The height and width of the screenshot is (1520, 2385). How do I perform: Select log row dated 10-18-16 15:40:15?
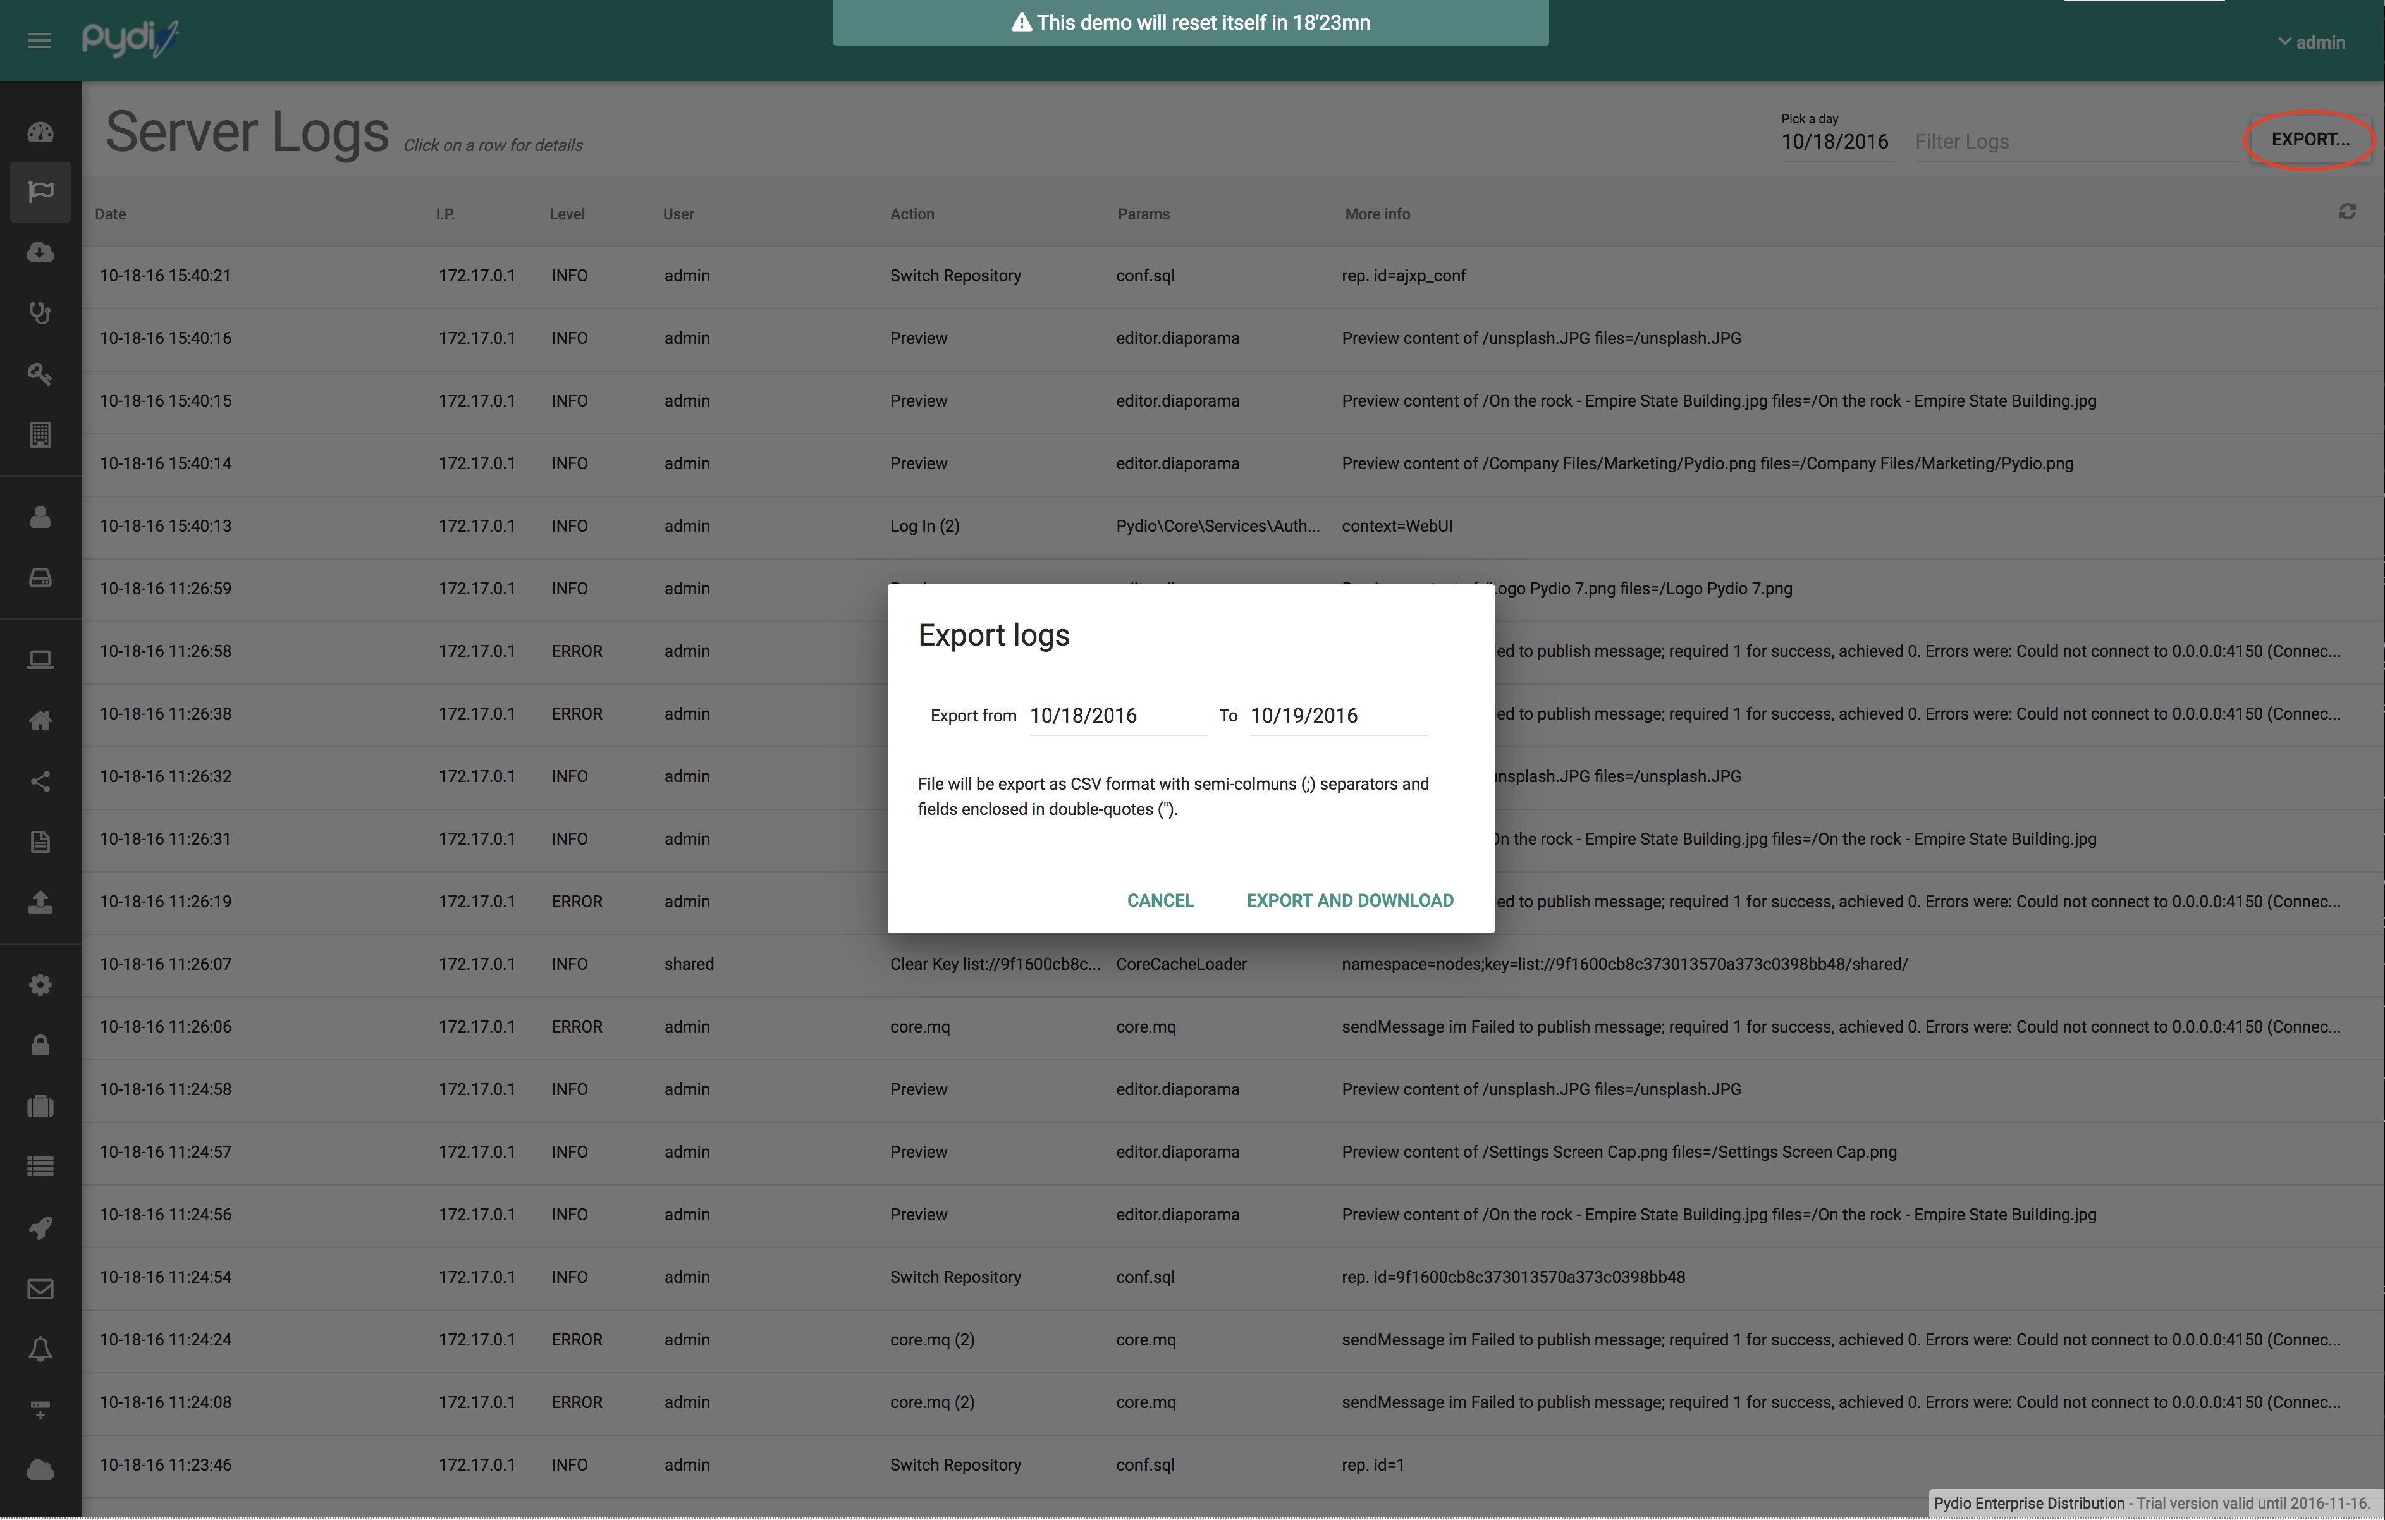(1233, 401)
